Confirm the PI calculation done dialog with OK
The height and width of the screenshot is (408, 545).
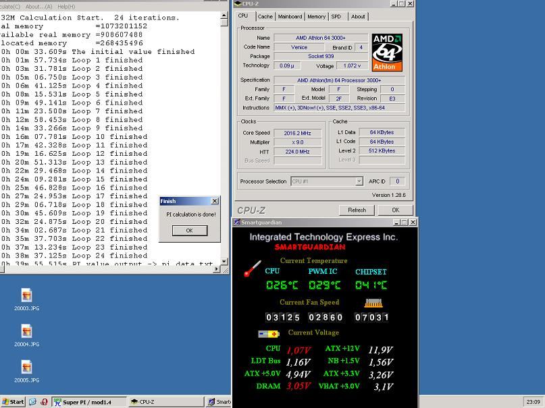coord(189,231)
